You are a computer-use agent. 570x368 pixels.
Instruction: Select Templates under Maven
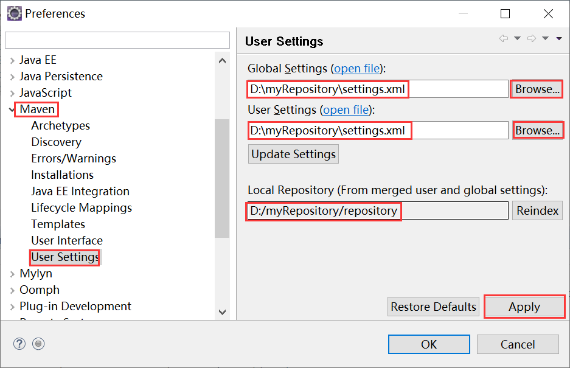click(58, 224)
